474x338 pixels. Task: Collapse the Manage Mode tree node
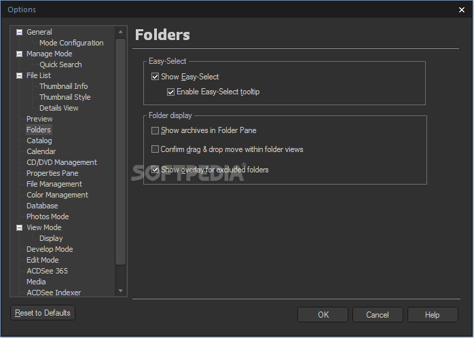[19, 54]
